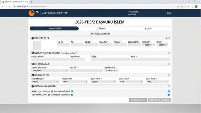The height and width of the screenshot is (113, 201).
Task: Click the Başvuruyu Tamamla button
Action: pos(159,100)
